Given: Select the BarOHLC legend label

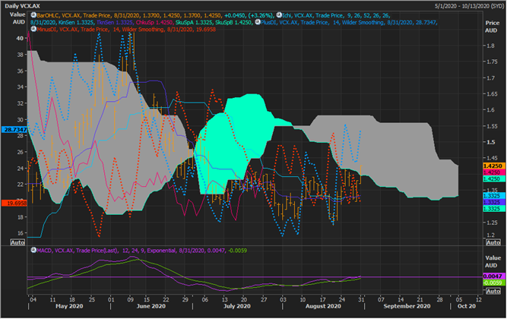Looking at the screenshot, I should pyautogui.click(x=48, y=15).
